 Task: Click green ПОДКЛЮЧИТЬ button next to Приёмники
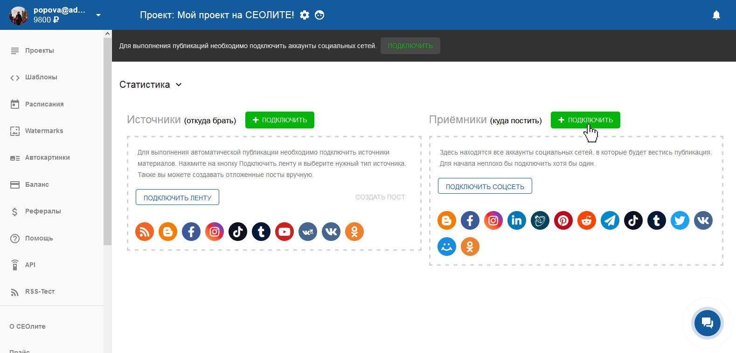coord(585,120)
